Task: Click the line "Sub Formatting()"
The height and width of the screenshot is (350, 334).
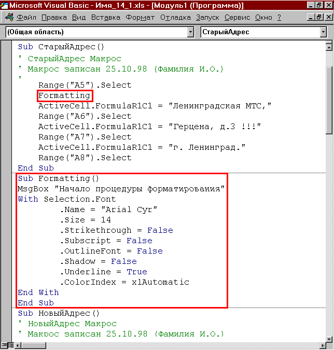Action: [58, 178]
